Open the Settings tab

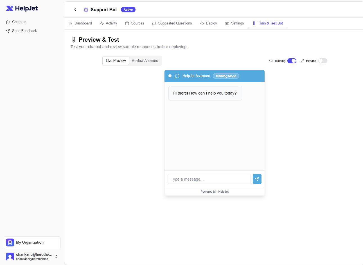pos(235,23)
